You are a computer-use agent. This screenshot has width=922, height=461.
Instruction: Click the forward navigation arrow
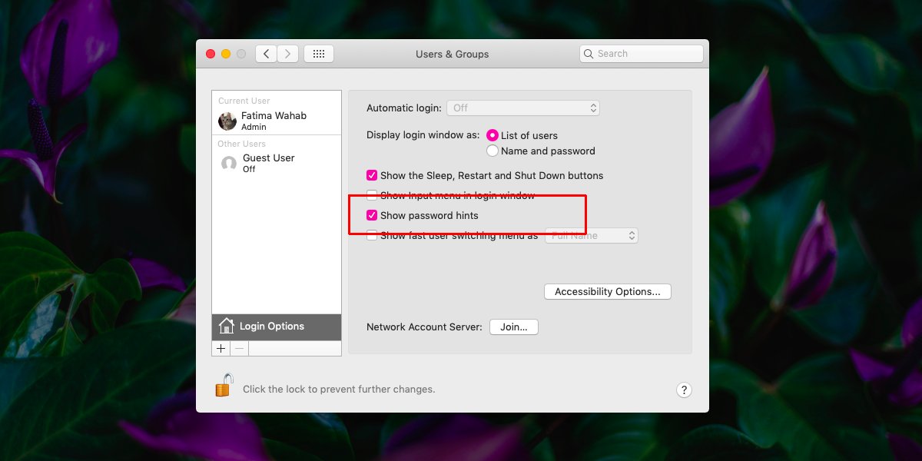point(287,54)
